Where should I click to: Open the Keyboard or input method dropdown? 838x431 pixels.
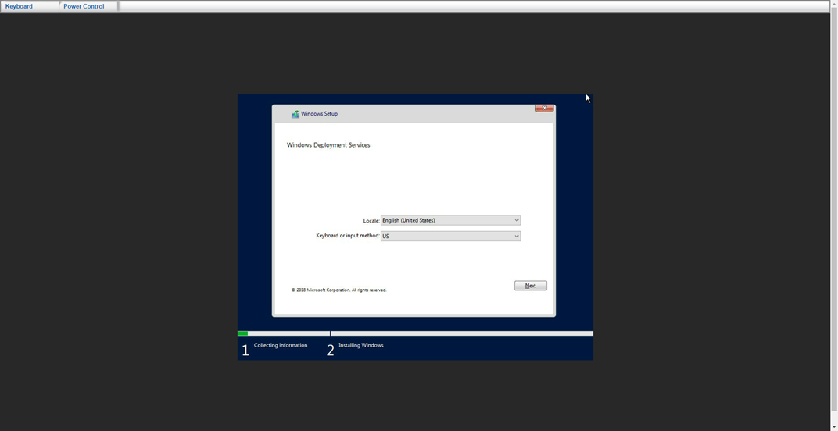450,236
